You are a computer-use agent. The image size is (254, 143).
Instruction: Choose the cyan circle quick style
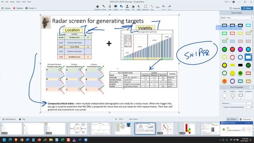click(248, 49)
